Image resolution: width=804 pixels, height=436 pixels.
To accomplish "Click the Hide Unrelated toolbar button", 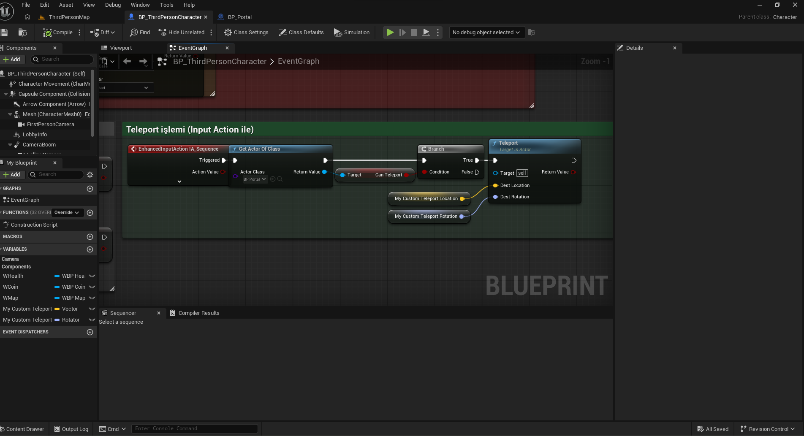I will 182,32.
